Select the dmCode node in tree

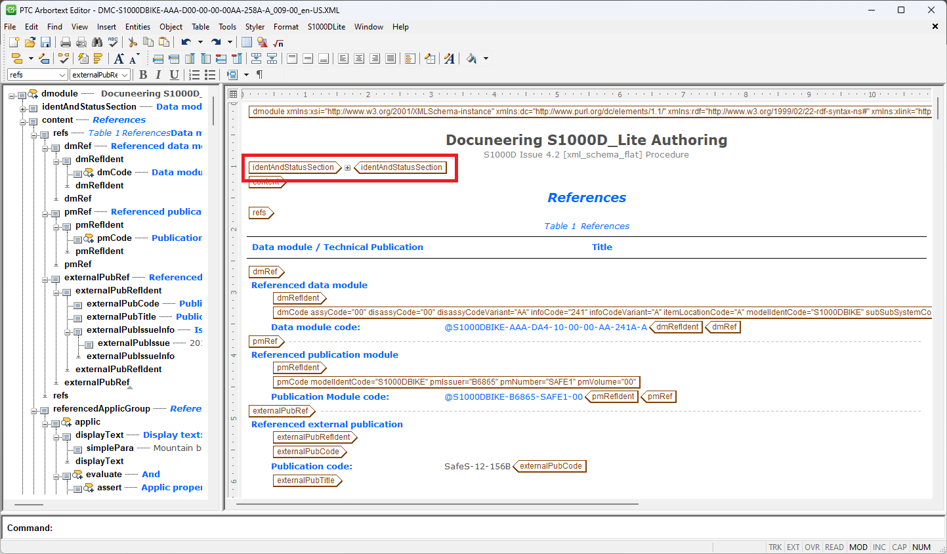(x=114, y=172)
